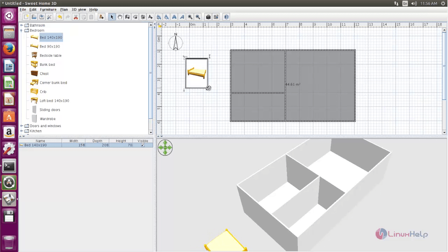Click the Visible column header
The width and height of the screenshot is (448, 252).
[x=143, y=141]
